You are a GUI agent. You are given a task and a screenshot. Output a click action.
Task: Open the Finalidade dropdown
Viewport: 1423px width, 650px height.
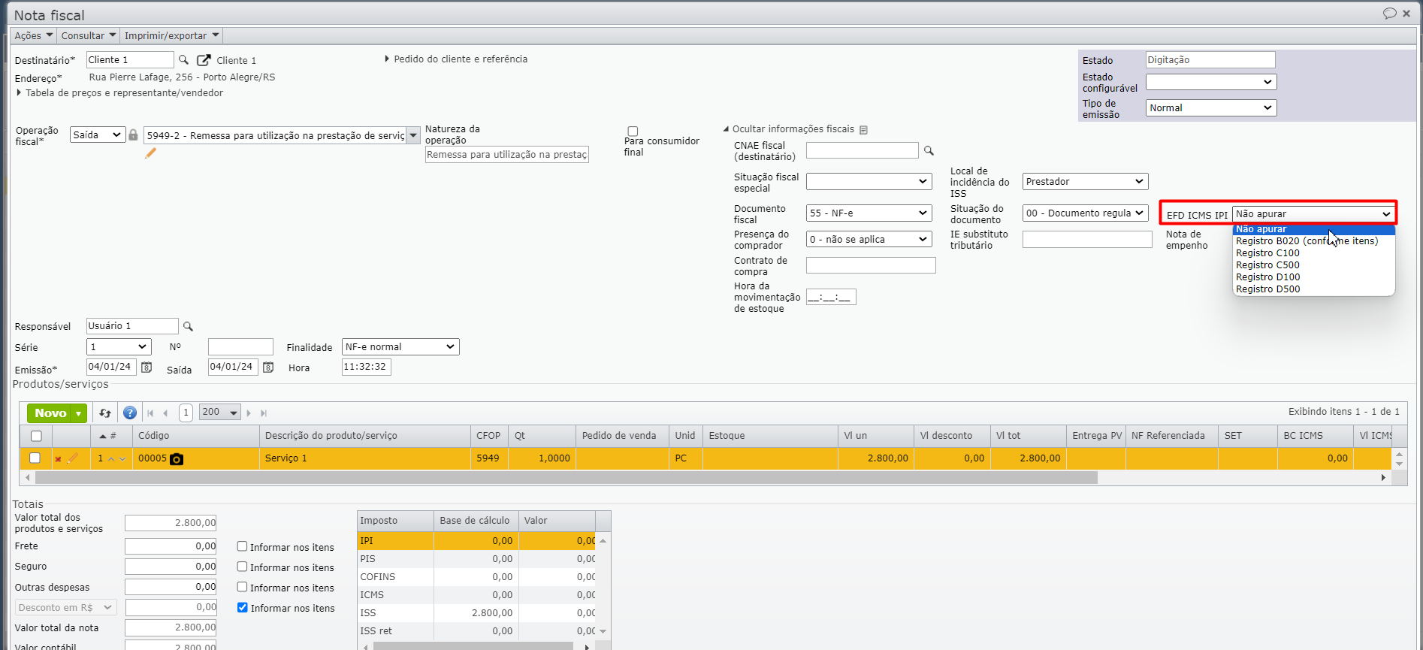[400, 347]
